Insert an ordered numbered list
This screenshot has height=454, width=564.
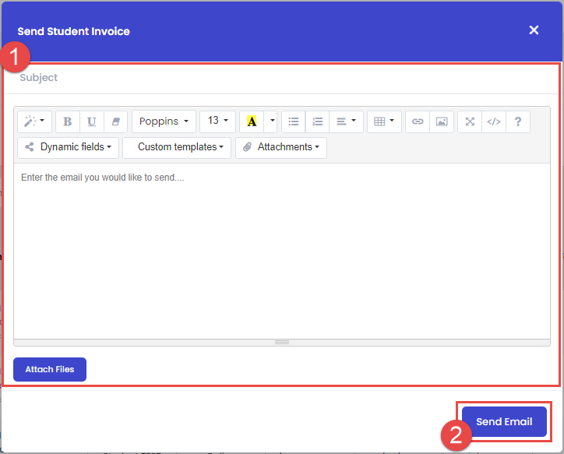coord(317,121)
